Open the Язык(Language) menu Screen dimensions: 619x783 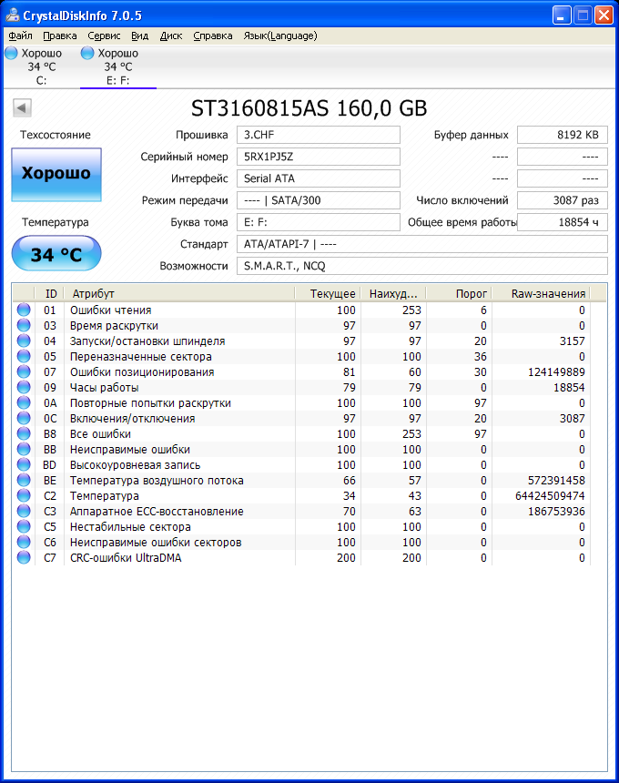280,36
